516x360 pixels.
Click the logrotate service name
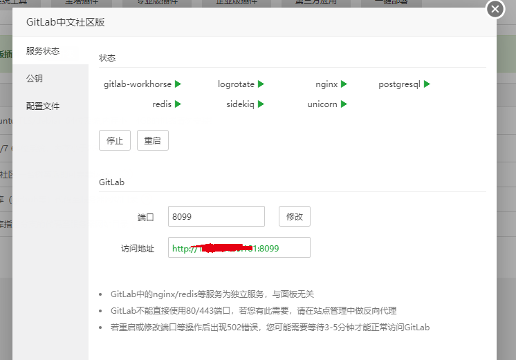pyautogui.click(x=236, y=84)
